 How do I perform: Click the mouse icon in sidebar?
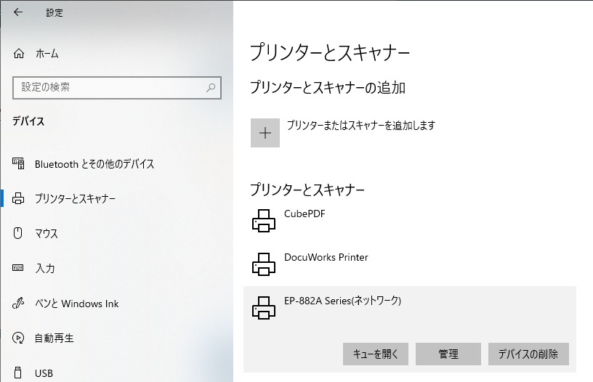coord(18,233)
